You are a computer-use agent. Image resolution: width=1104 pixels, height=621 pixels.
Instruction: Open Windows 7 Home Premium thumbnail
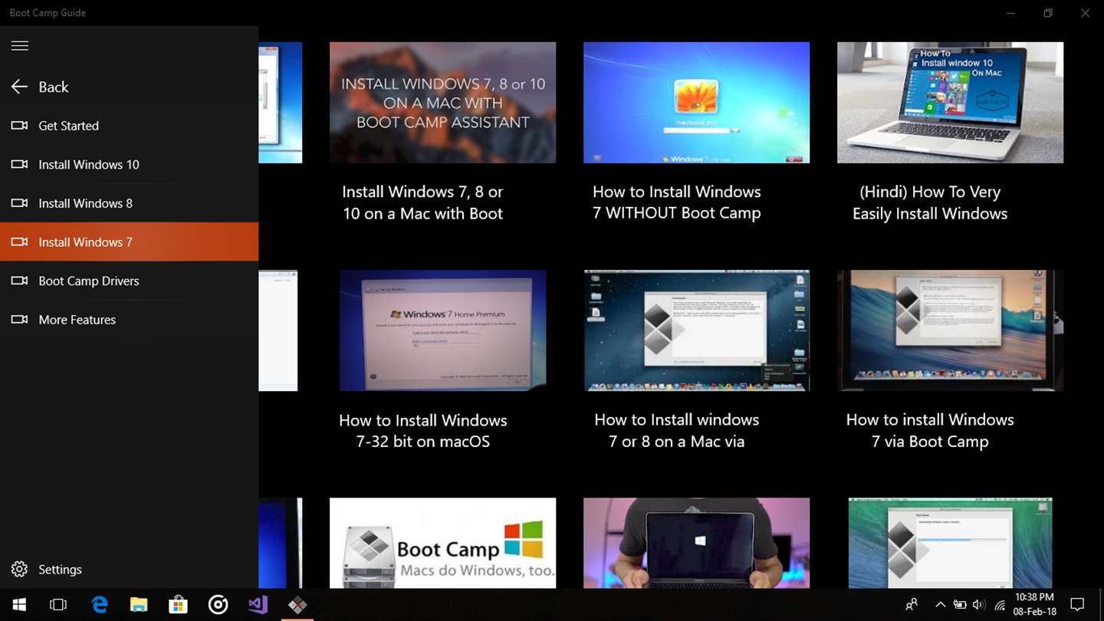(x=442, y=330)
